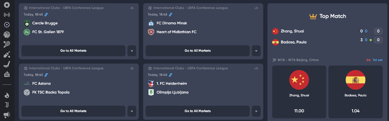Go to All Markets for FC Astana
The height and width of the screenshot is (121, 389).
(73, 111)
